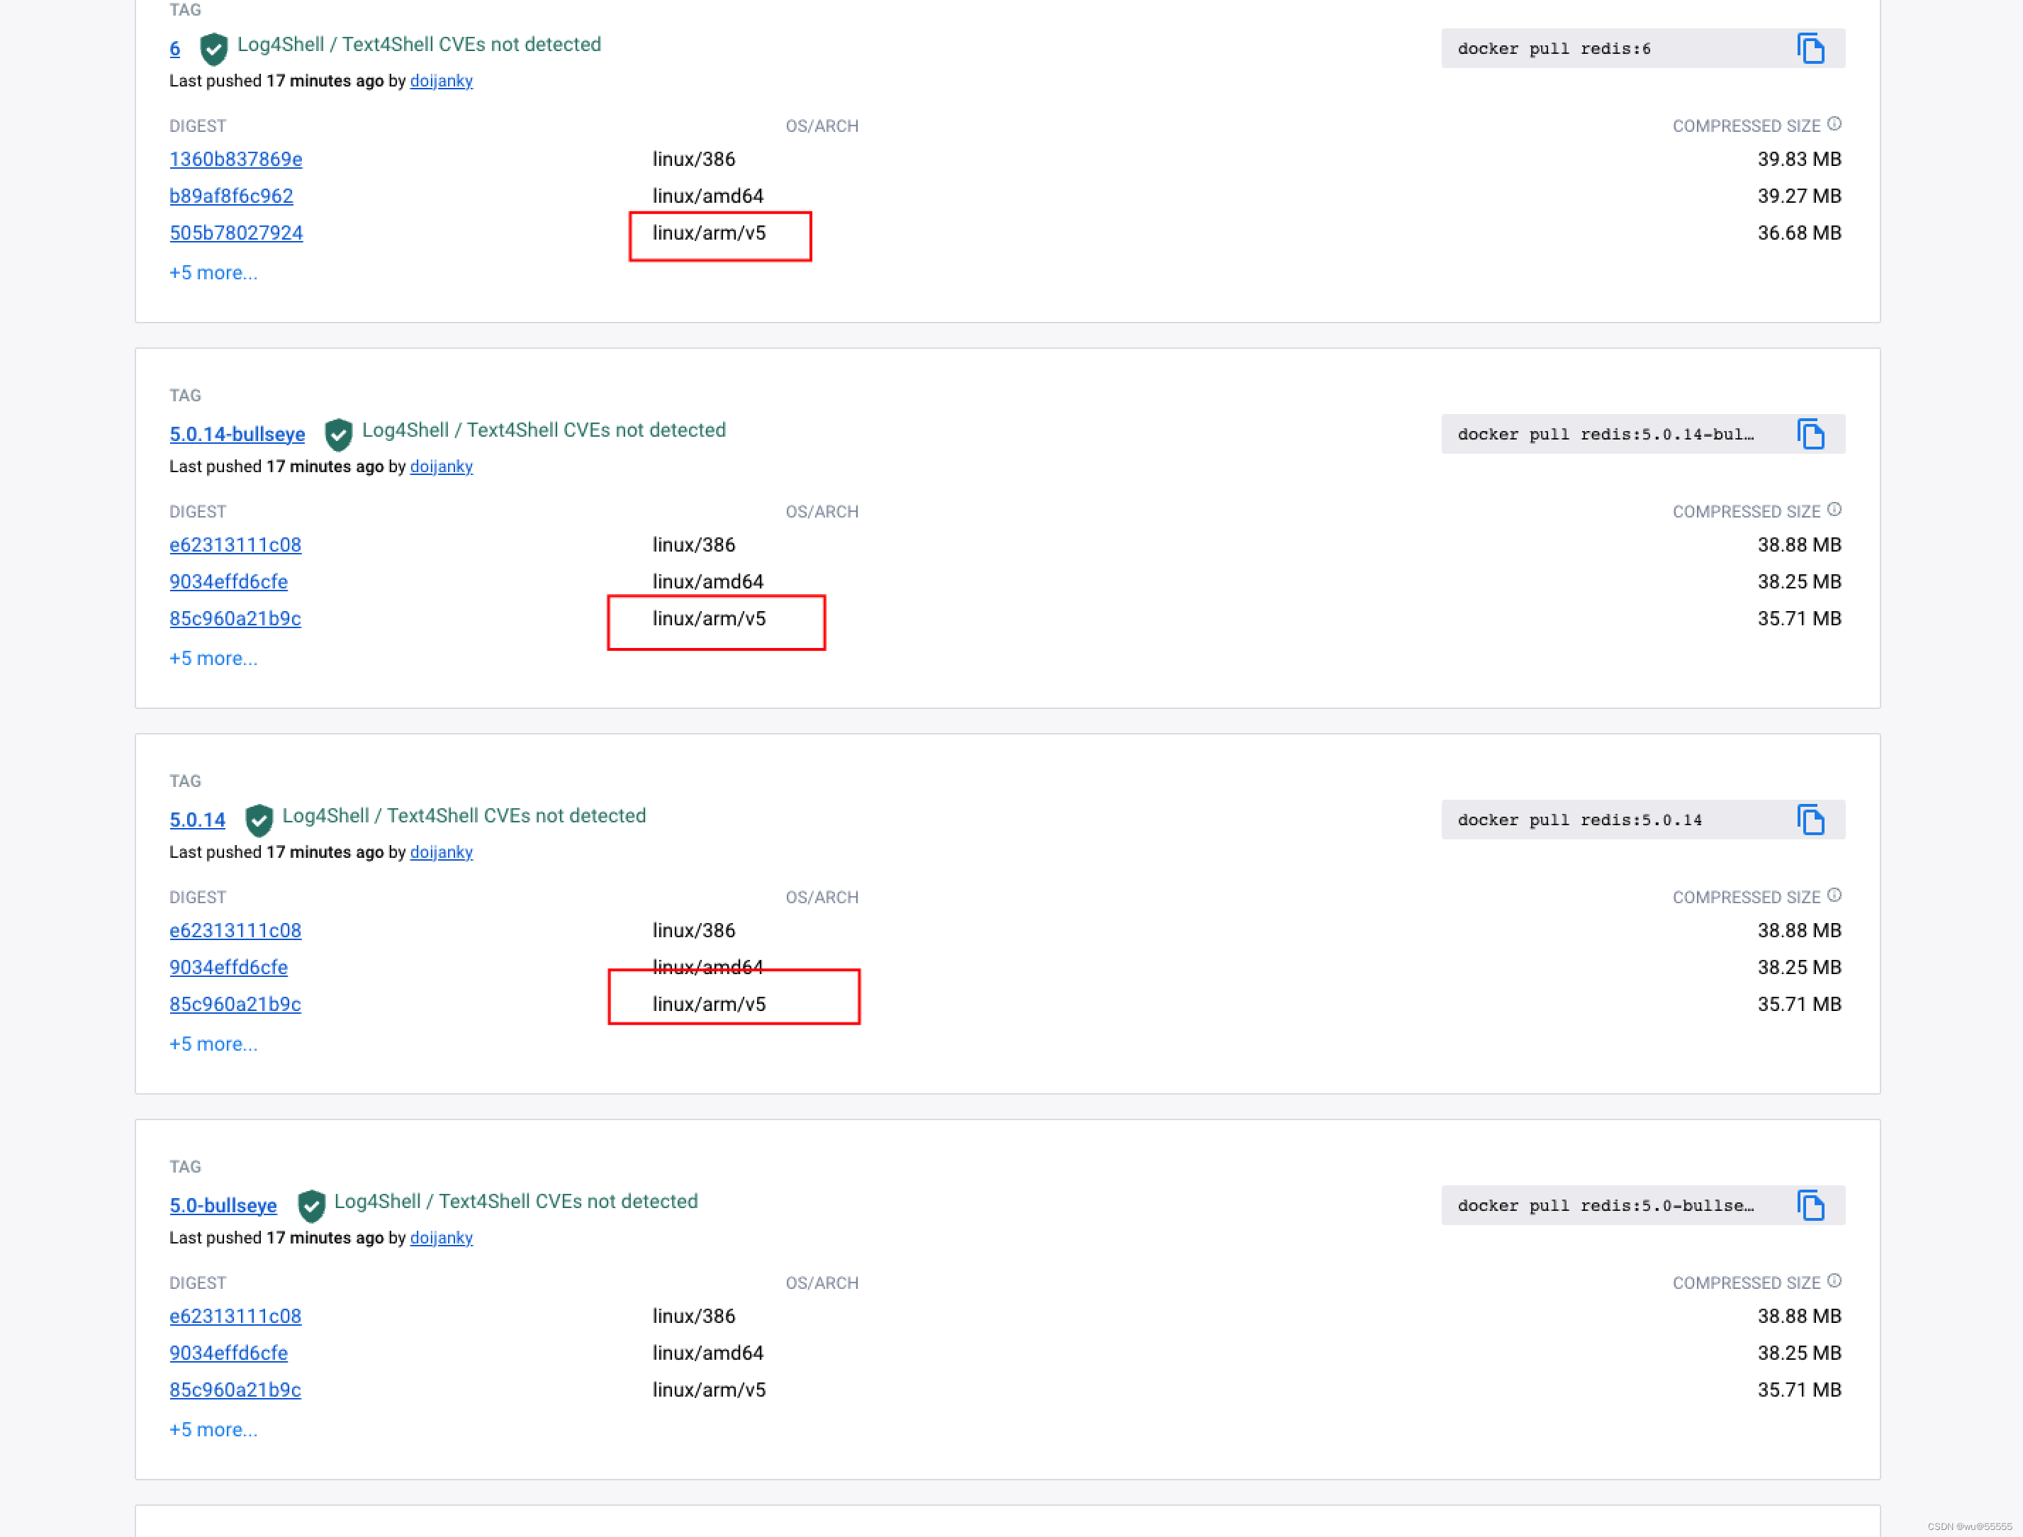Copy the docker pull redis:5.0.14 command
The width and height of the screenshot is (2023, 1537).
pos(1810,820)
